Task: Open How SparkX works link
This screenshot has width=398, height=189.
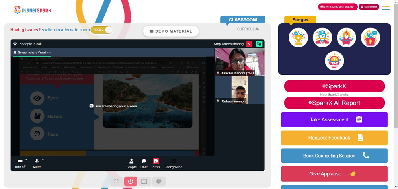Action: coord(334,95)
